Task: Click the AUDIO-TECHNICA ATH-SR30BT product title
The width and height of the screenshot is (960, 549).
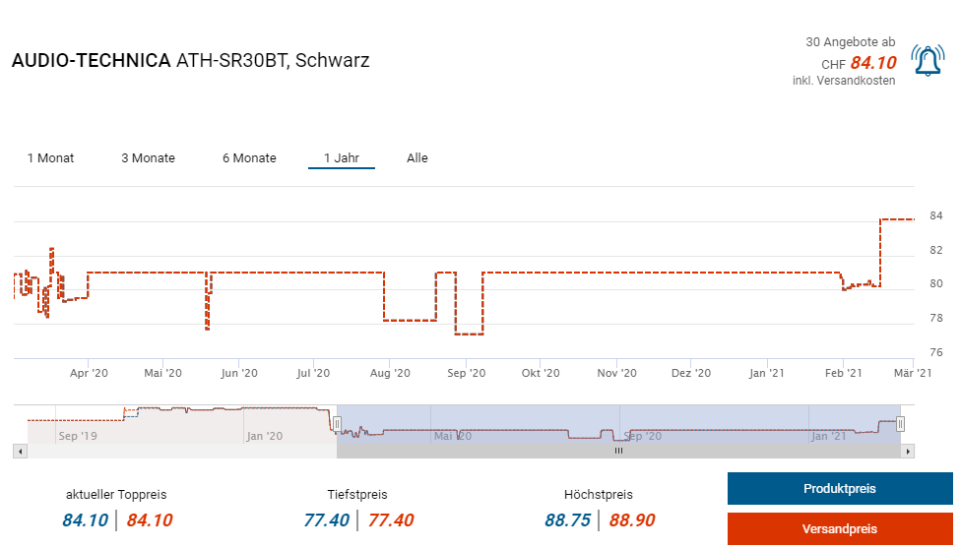Action: click(x=191, y=61)
